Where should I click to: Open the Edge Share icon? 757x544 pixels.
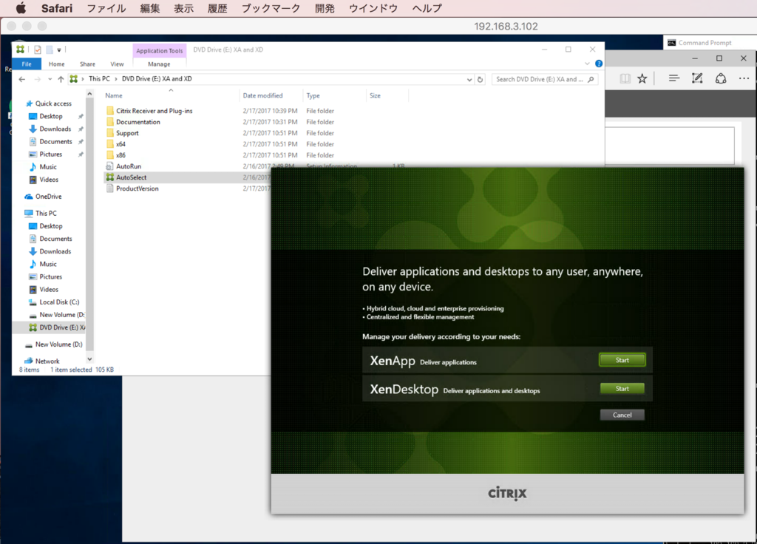pos(721,78)
